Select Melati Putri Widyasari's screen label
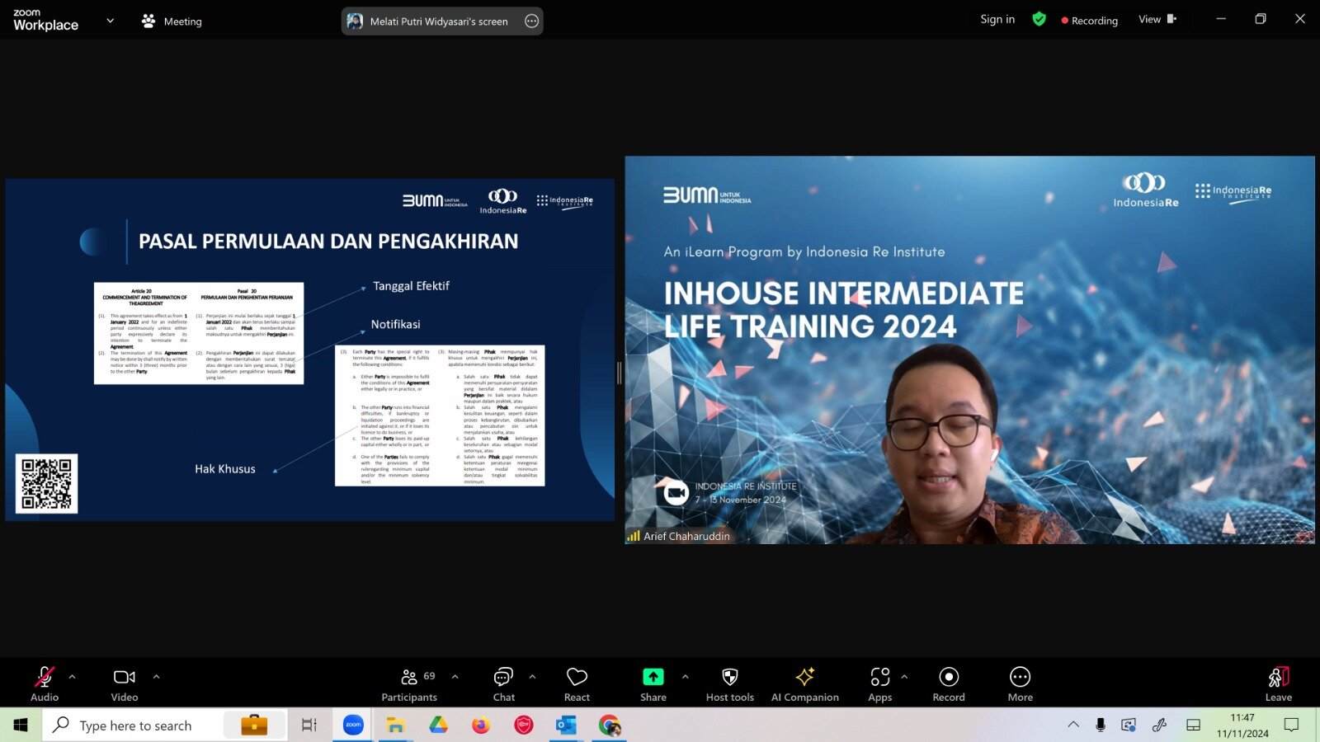 click(x=438, y=21)
